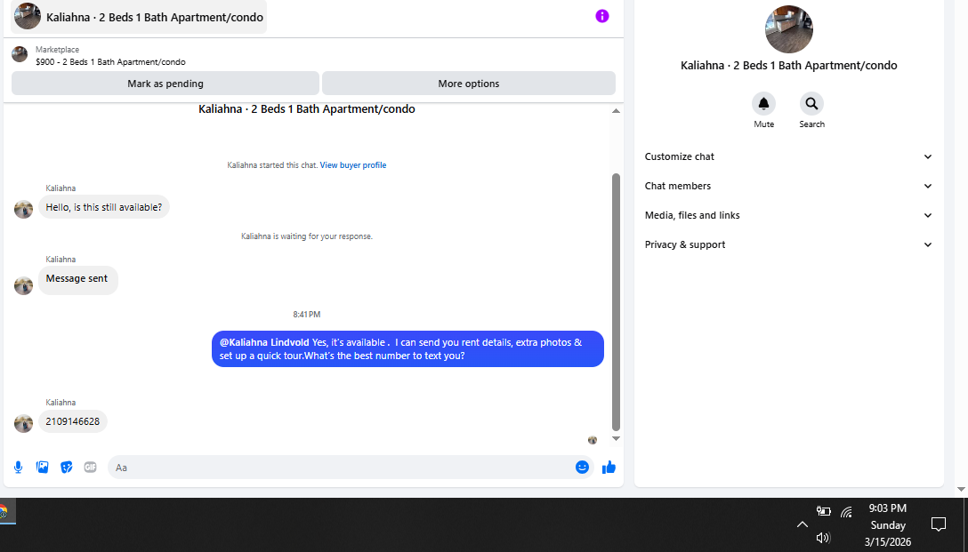Screen dimensions: 968x552
Task: Click Chrome icon in the taskbar
Action: (x=3, y=512)
